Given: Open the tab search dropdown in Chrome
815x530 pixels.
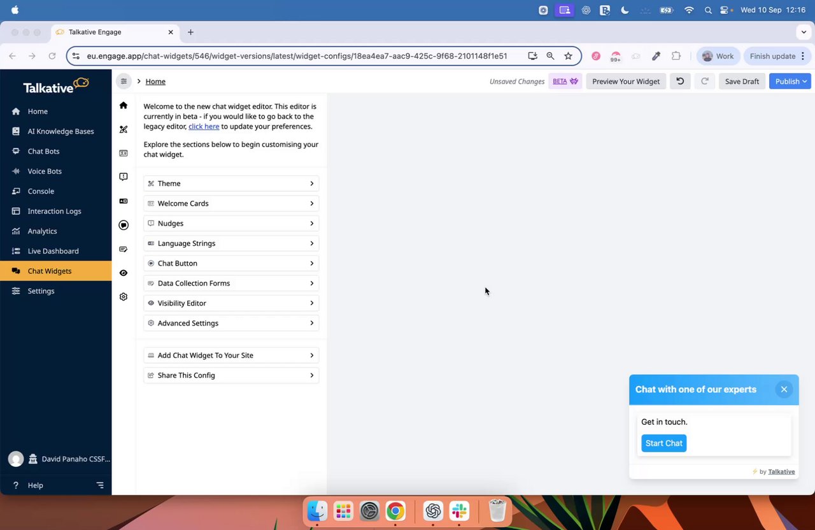Looking at the screenshot, I should point(804,32).
